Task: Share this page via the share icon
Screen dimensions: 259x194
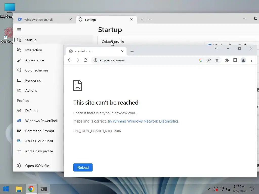Action: 209,60
